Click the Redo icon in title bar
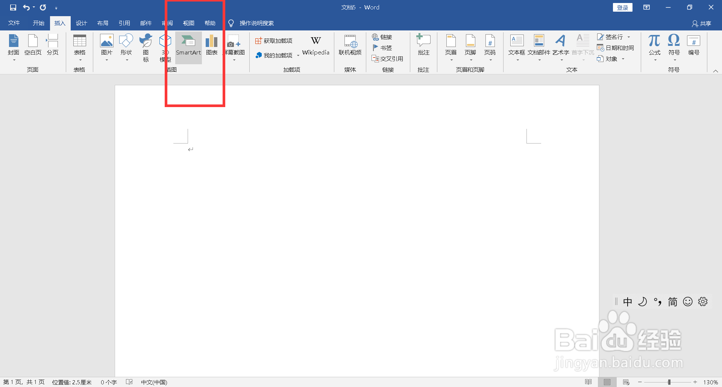Image resolution: width=722 pixels, height=387 pixels. (43, 8)
